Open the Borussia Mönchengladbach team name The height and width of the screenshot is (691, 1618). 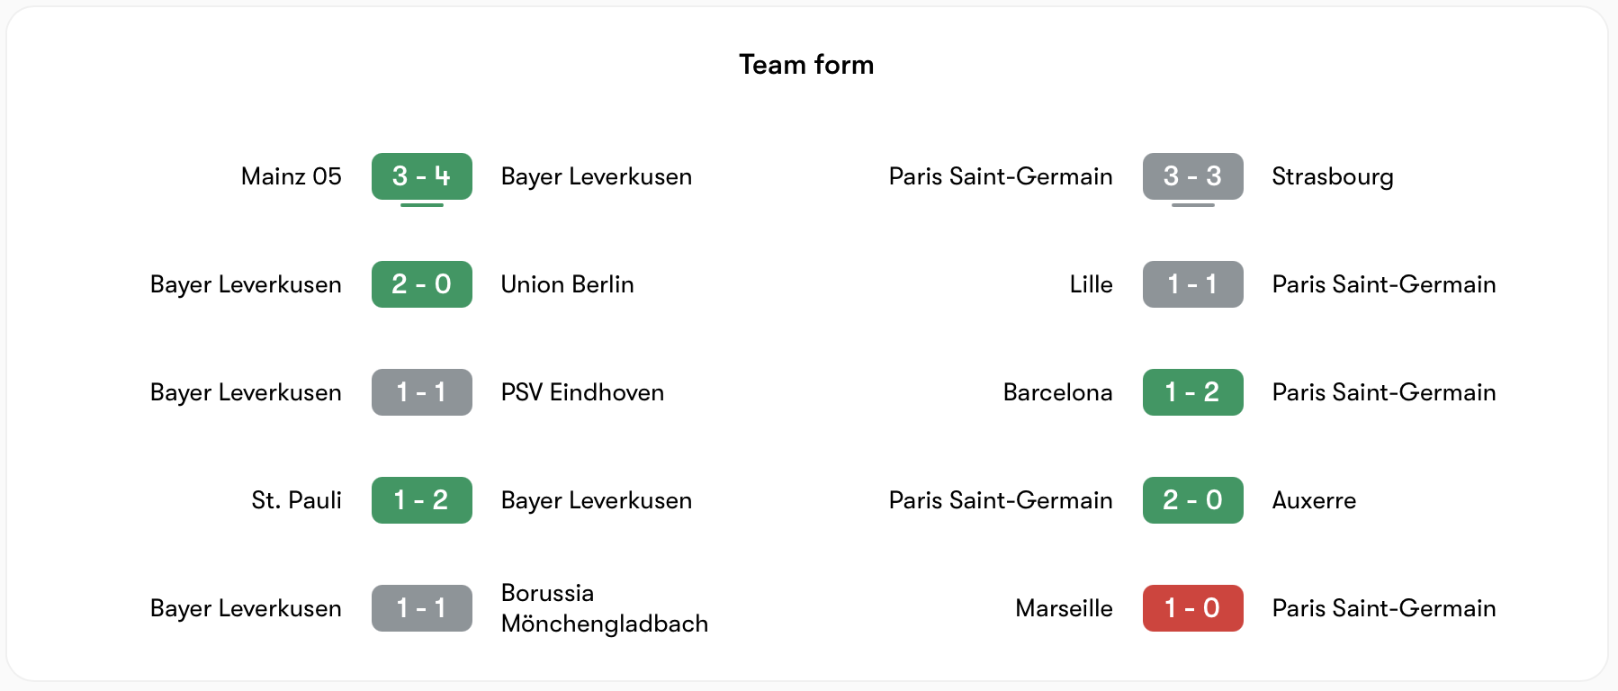[x=604, y=608]
